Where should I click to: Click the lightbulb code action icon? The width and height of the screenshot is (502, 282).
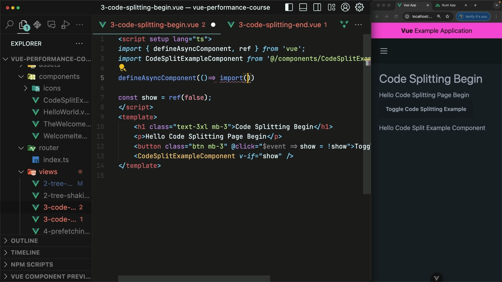click(122, 68)
